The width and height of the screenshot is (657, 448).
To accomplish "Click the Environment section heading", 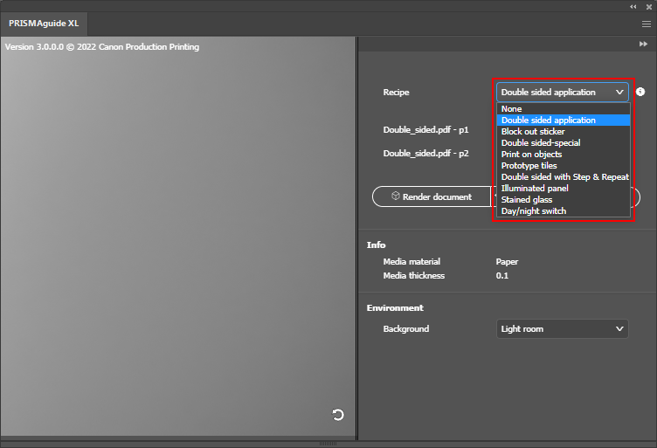I will pyautogui.click(x=395, y=307).
